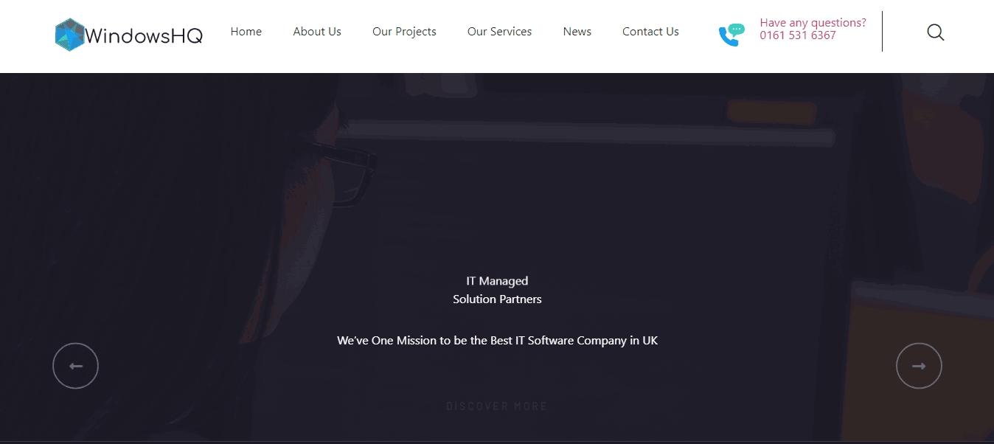Image resolution: width=994 pixels, height=444 pixels.
Task: Visit the News section
Action: (x=577, y=32)
